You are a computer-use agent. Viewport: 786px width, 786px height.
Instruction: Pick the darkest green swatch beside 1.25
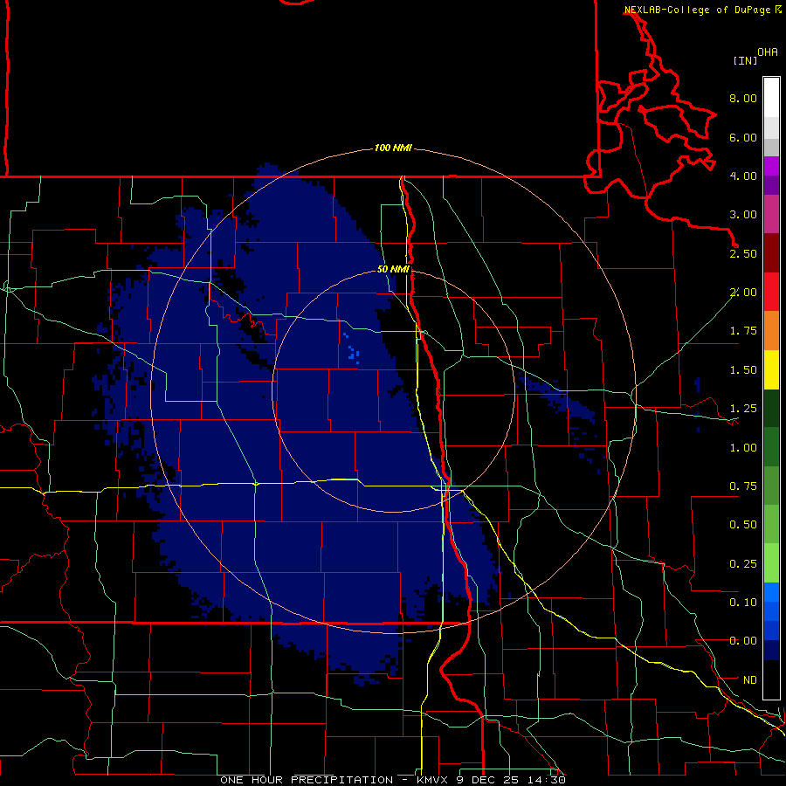tap(771, 408)
